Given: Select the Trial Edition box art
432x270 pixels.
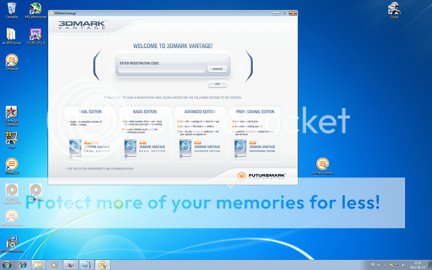Looking at the screenshot, I should coord(76,148).
